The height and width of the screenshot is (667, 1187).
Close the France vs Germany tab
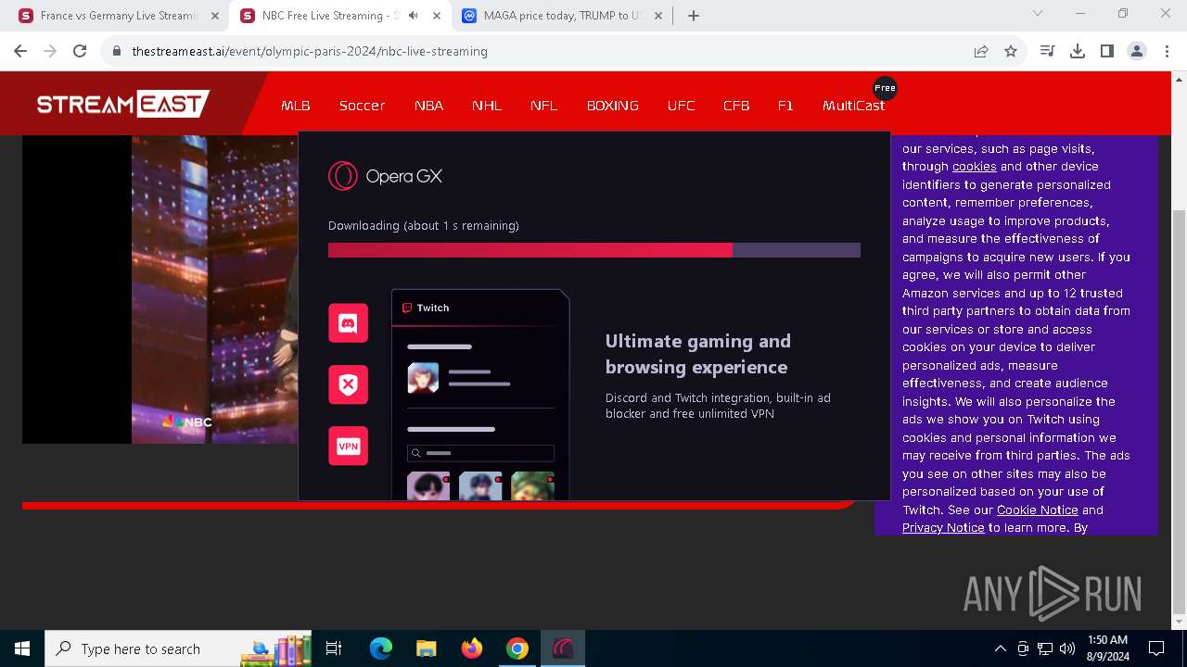point(215,16)
